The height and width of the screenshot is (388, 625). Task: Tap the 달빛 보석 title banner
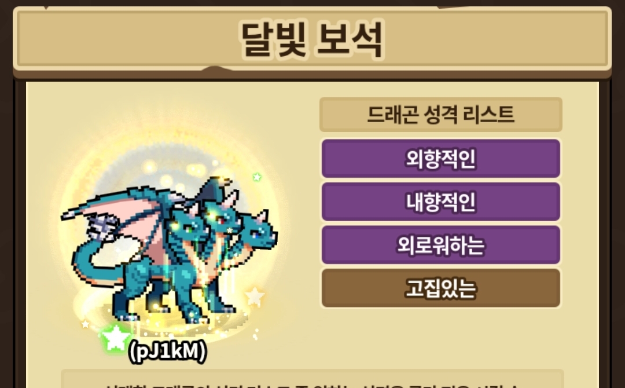click(x=312, y=39)
